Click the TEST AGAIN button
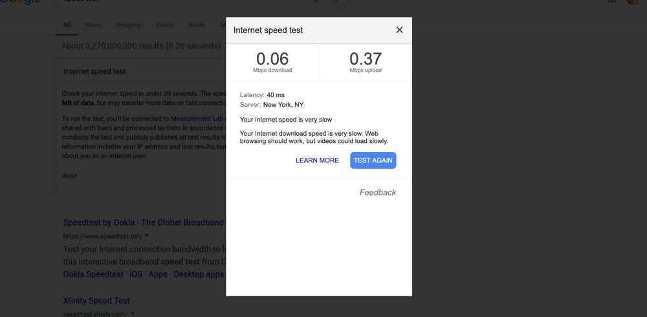This screenshot has height=317, width=647. tap(373, 160)
